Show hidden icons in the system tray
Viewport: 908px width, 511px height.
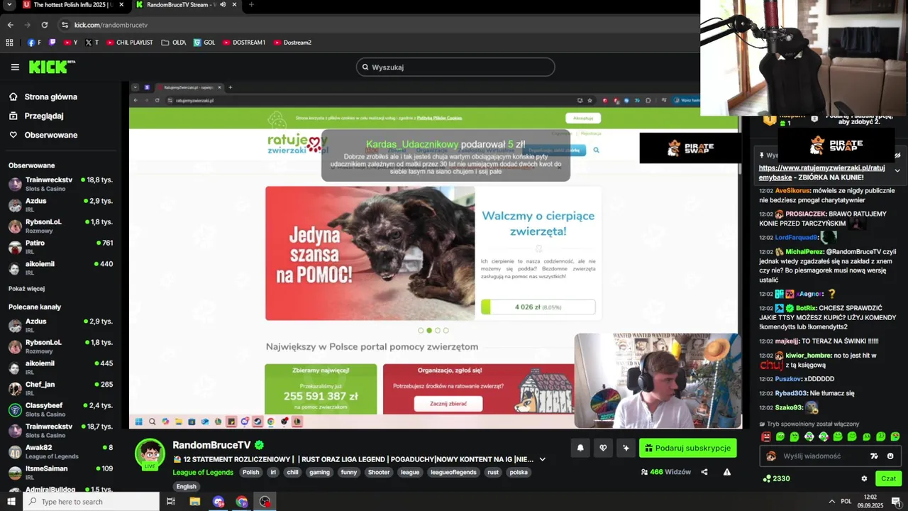coord(831,501)
